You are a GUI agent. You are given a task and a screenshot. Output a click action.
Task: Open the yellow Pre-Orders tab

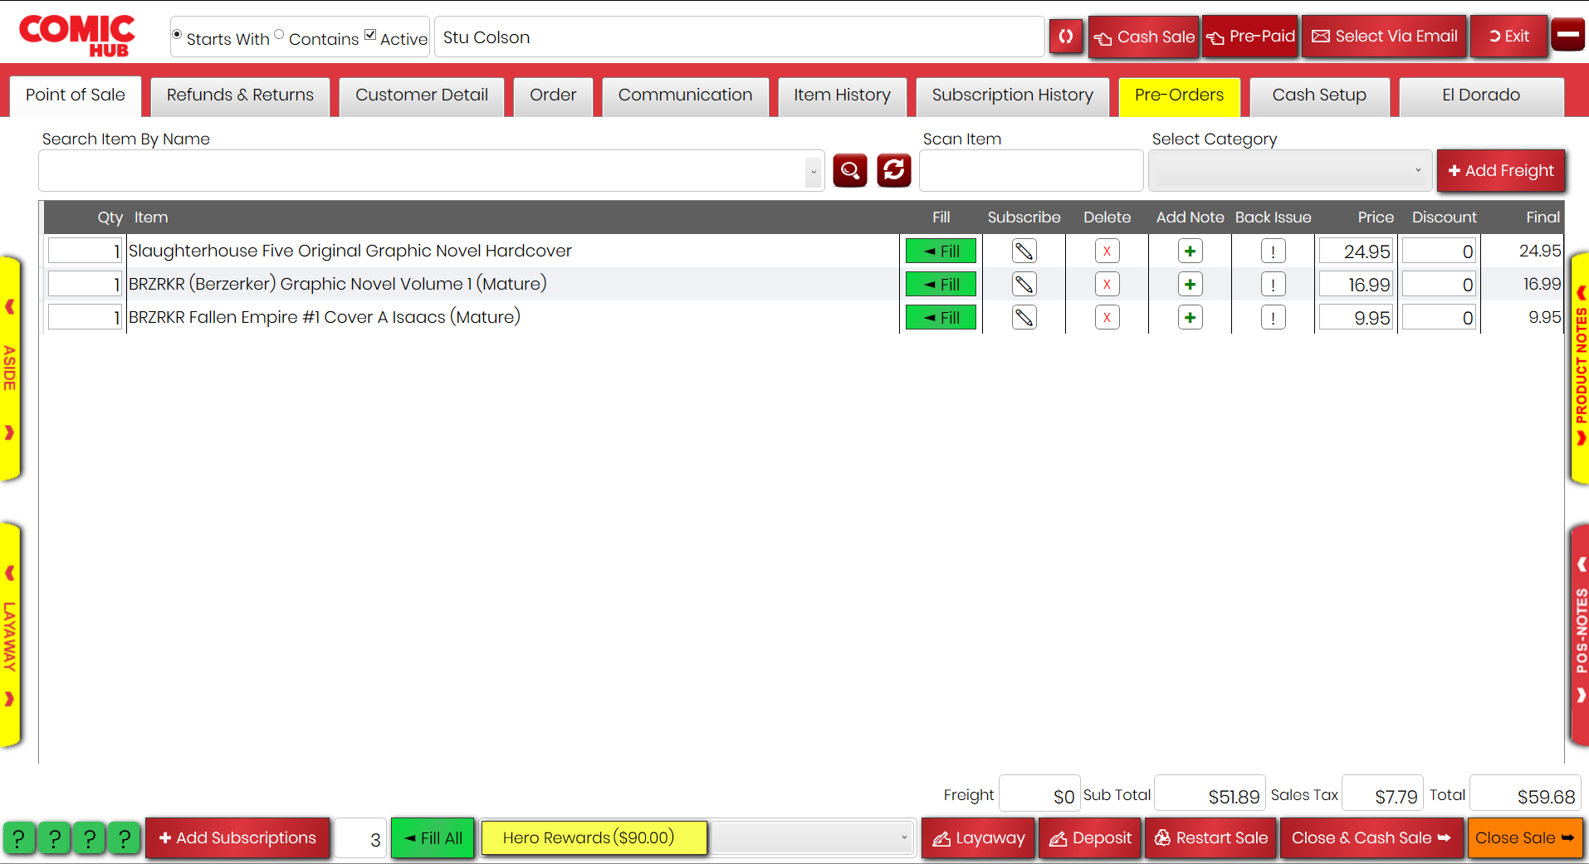pyautogui.click(x=1179, y=95)
